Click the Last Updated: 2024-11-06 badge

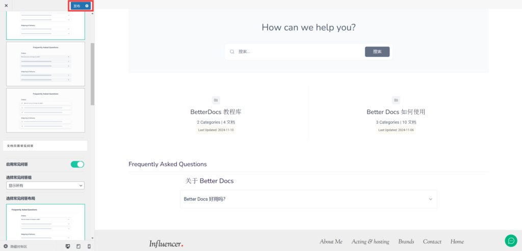click(x=396, y=130)
